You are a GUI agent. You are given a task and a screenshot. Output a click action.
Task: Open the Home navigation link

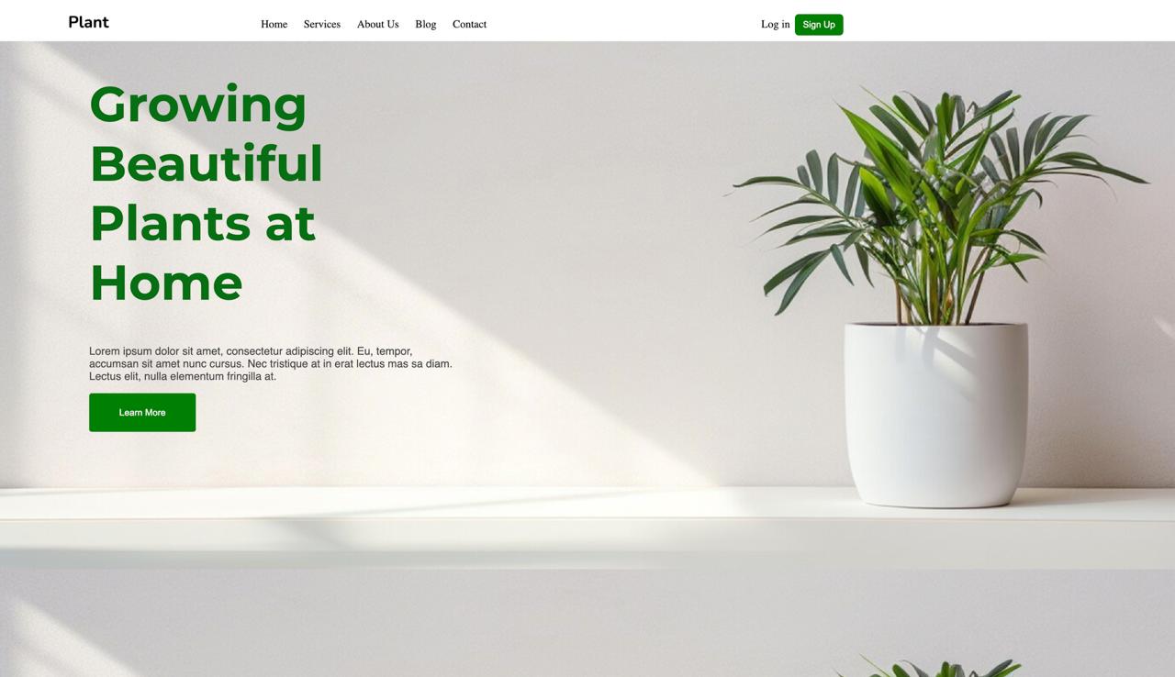(274, 24)
